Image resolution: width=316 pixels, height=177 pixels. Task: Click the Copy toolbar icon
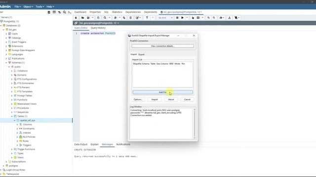click(x=115, y=18)
